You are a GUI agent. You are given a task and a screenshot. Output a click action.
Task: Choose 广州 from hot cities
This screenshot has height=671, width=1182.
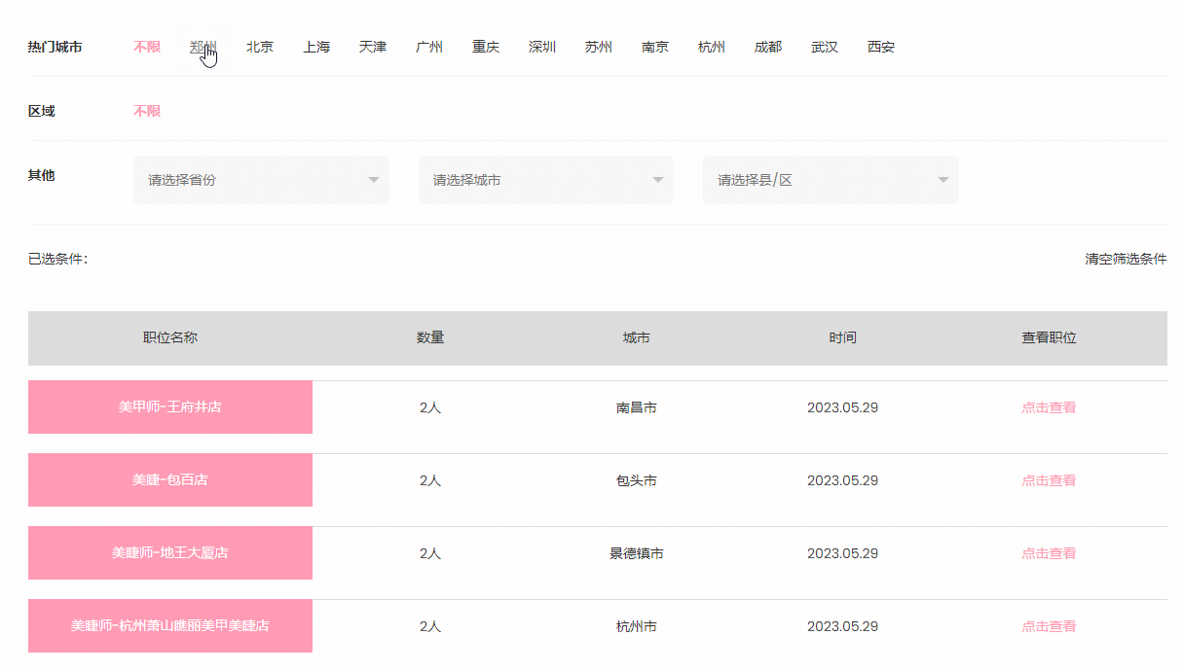(429, 47)
